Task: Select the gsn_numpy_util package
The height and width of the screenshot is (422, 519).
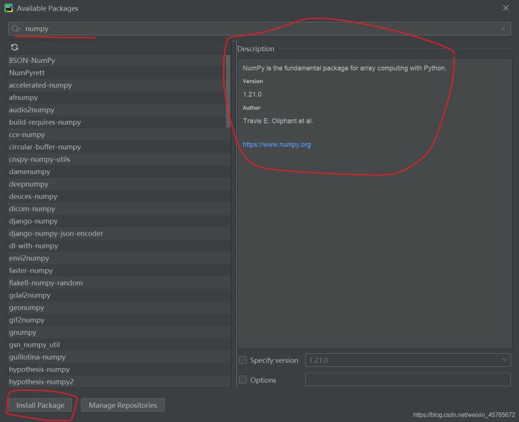Action: 34,345
